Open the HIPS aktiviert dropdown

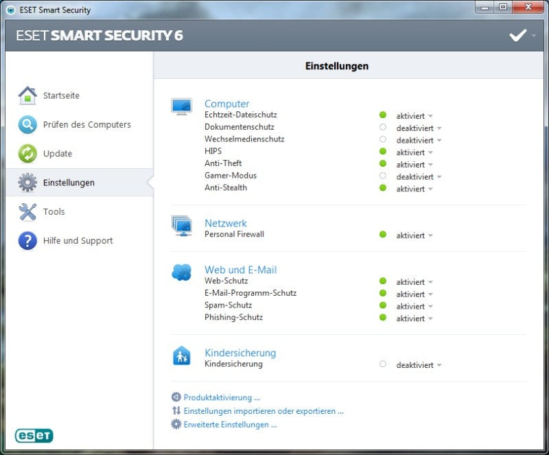click(x=414, y=152)
